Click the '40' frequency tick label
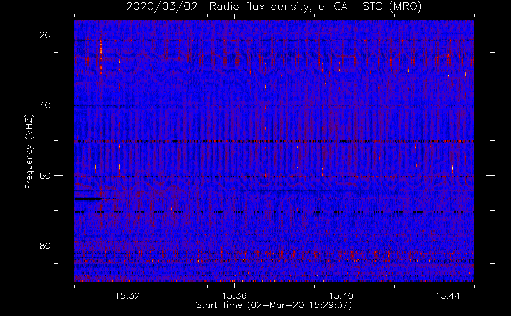Viewport: 511px width, 316px height. (45, 105)
